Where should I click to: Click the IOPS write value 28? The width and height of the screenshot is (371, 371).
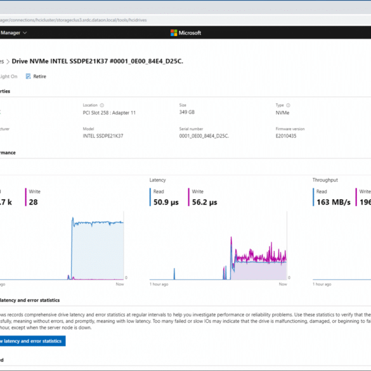pyautogui.click(x=33, y=202)
